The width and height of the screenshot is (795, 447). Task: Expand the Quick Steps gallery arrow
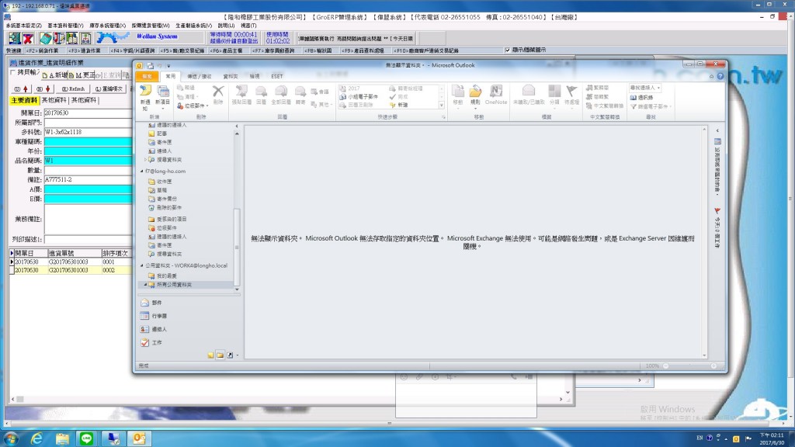442,105
